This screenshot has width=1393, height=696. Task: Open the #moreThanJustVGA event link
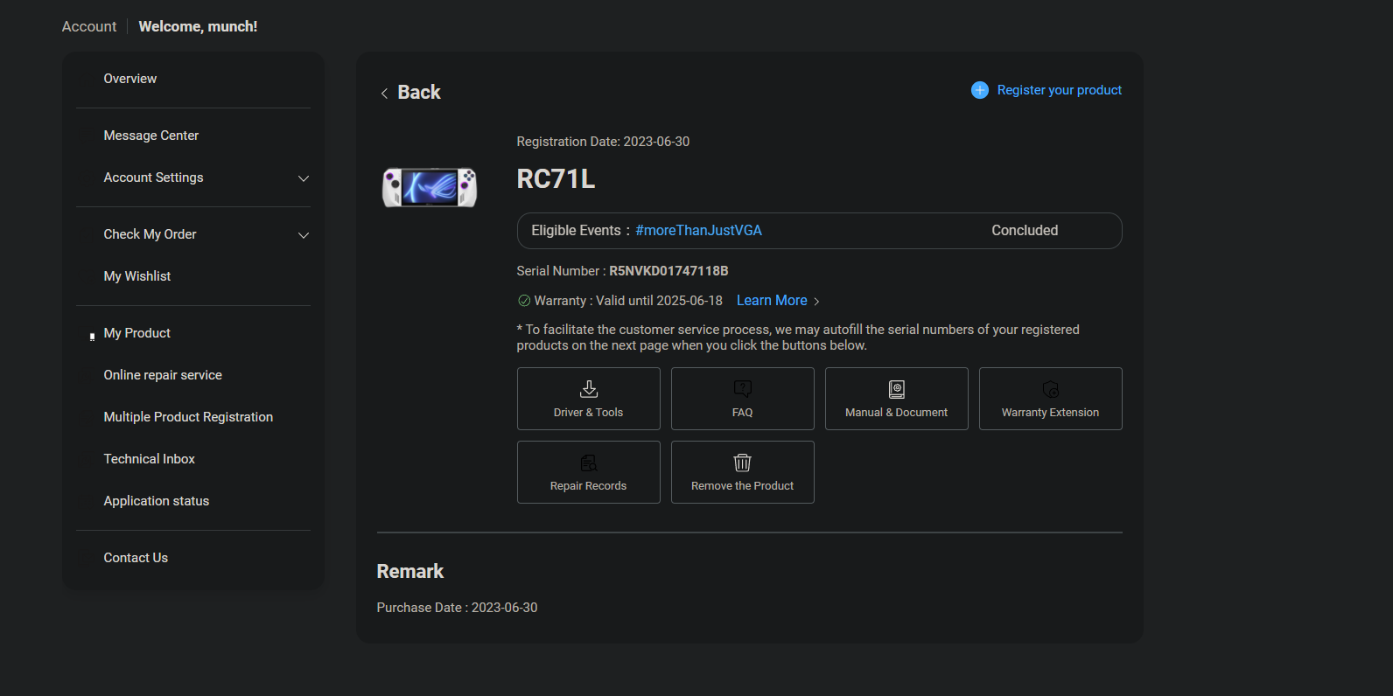[698, 231]
